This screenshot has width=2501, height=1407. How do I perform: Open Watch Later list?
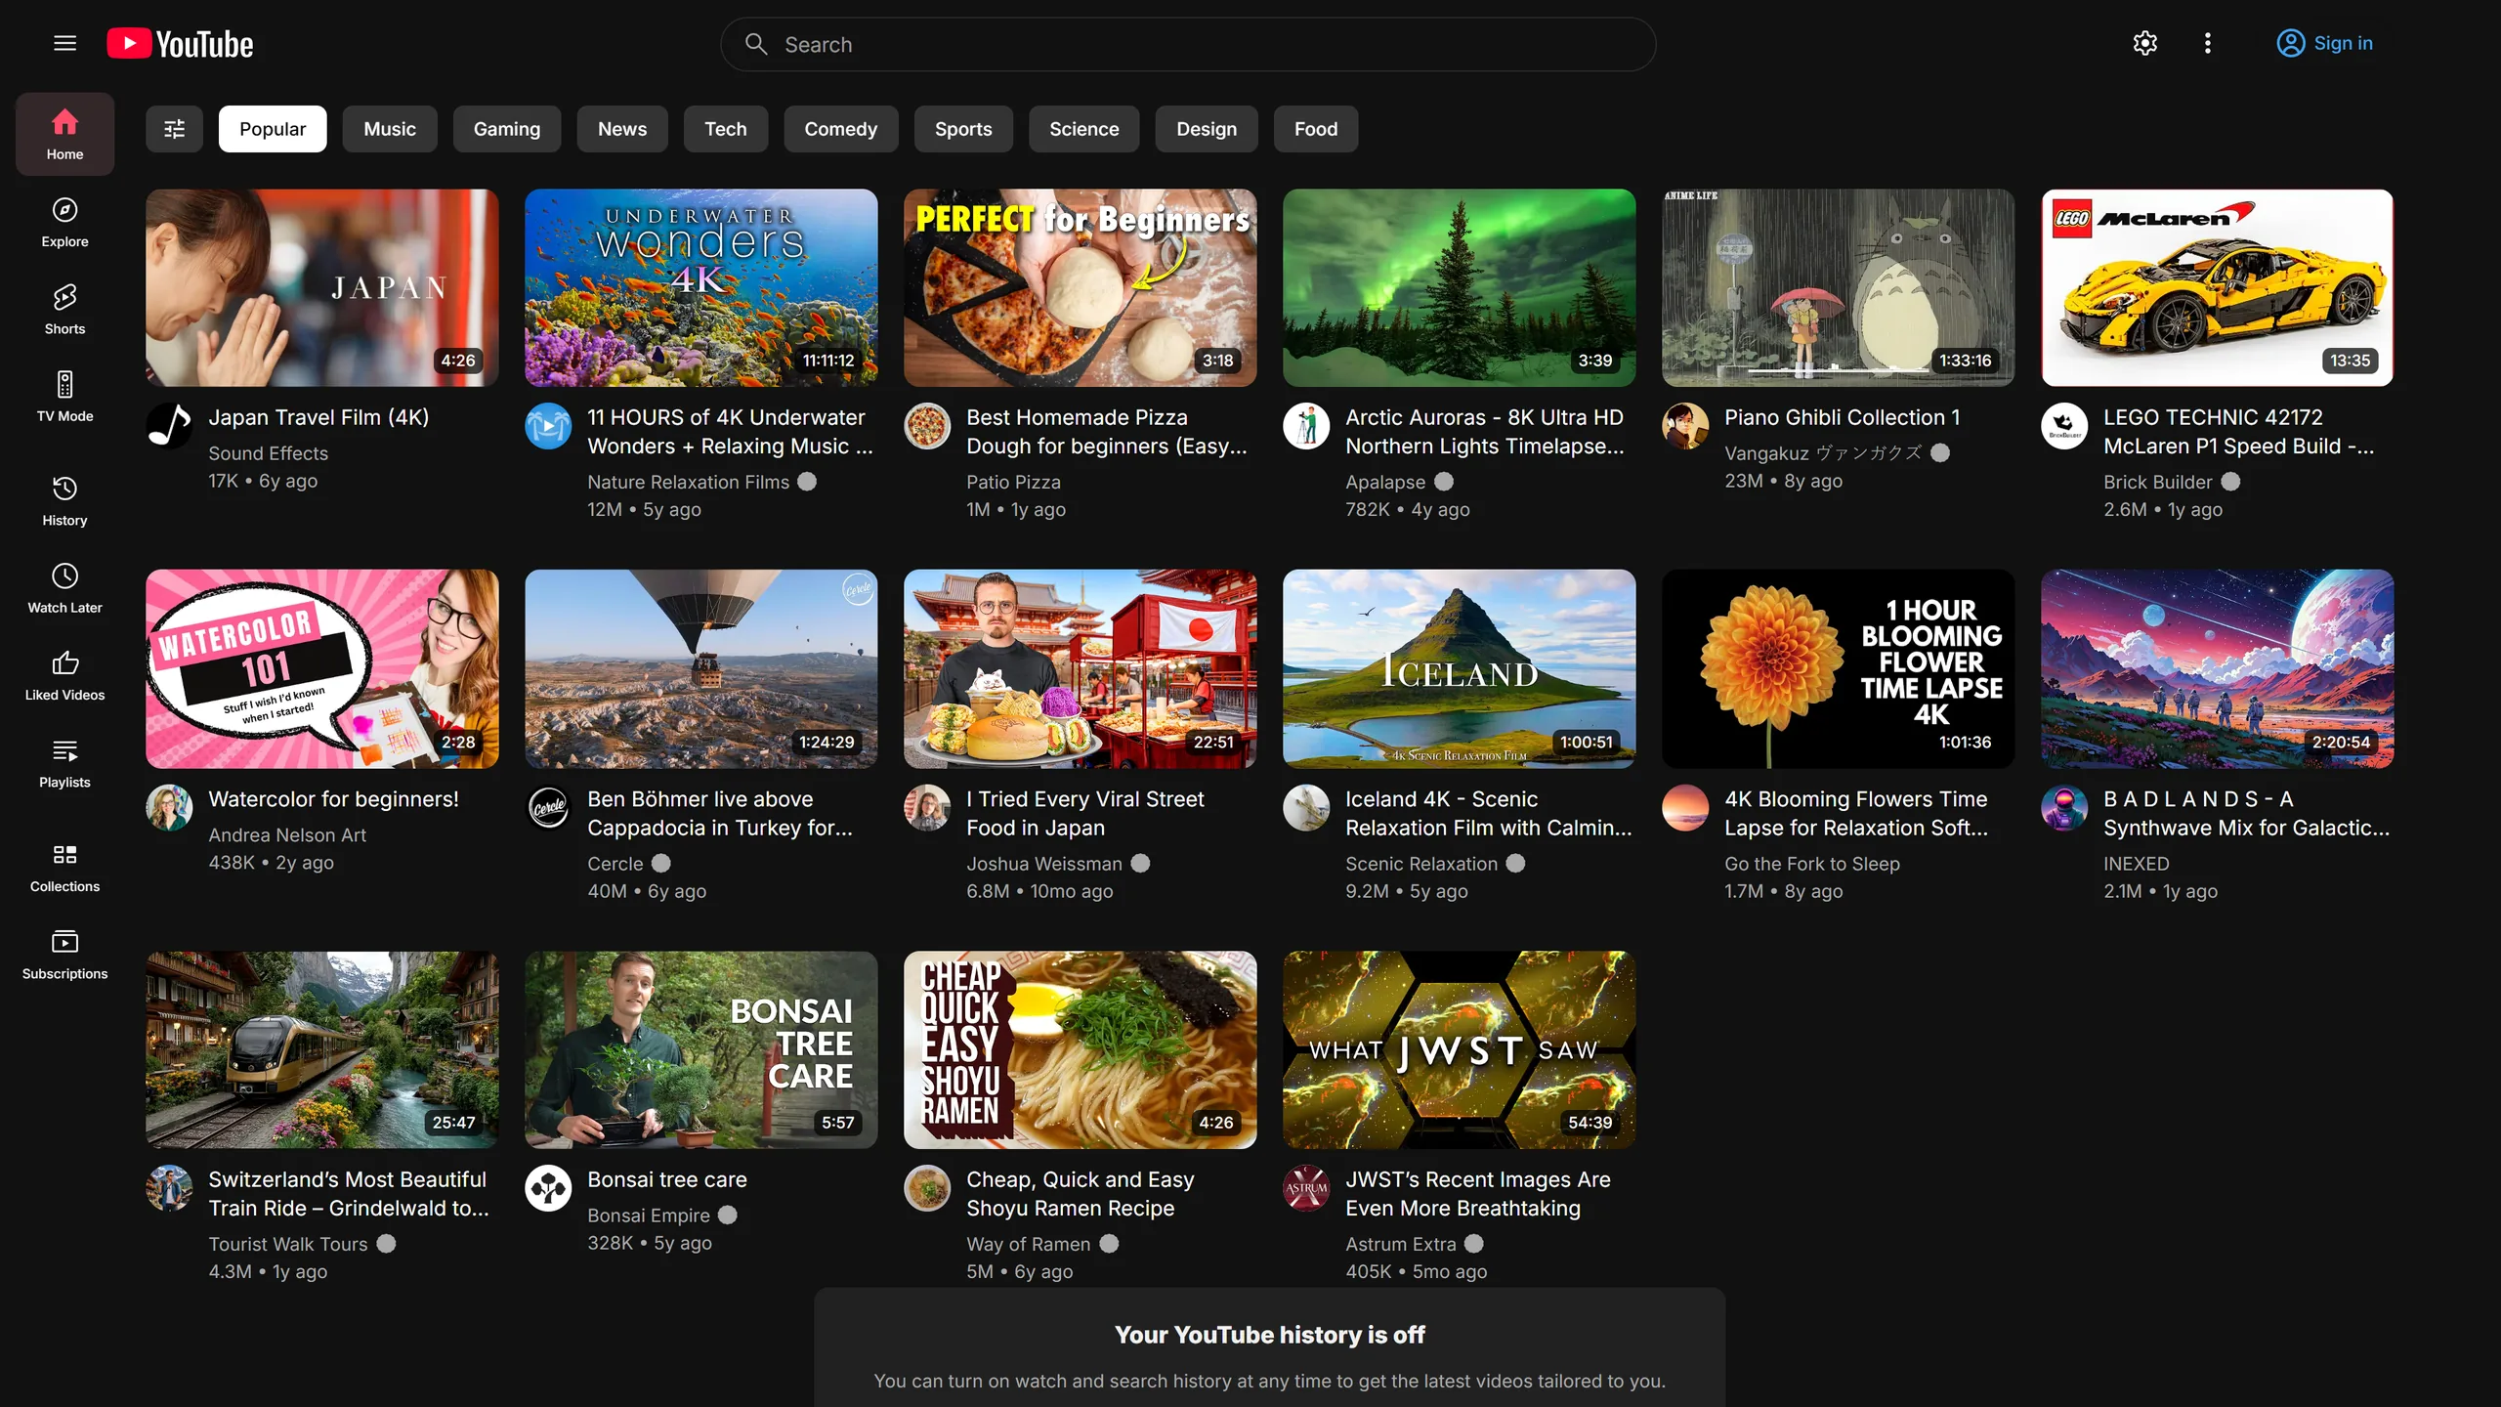coord(64,587)
